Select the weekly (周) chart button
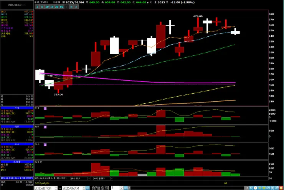 pyautogui.click(x=71, y=7)
